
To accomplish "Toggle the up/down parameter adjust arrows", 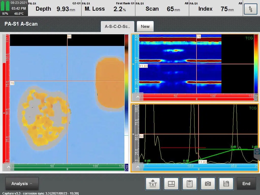I will 250,9.
